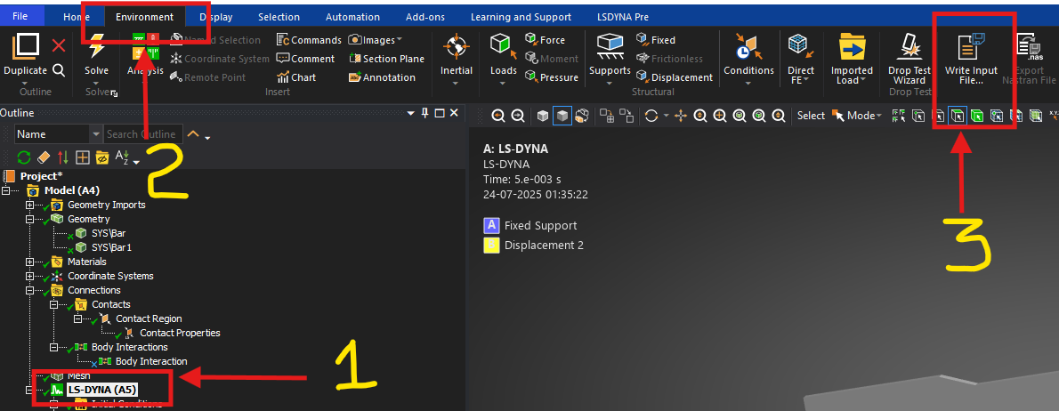The image size is (1059, 411).
Task: Close the Outline panel
Action: 454,113
